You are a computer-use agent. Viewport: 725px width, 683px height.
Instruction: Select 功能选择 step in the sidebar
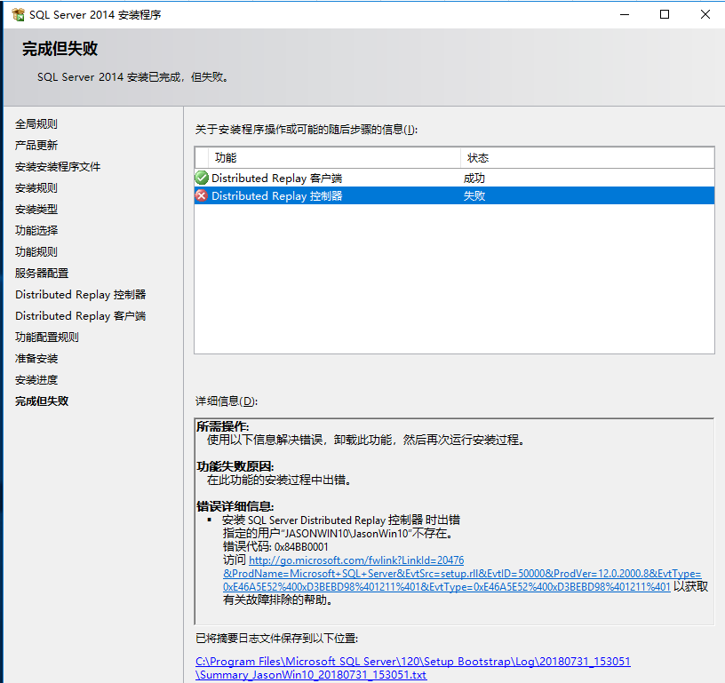tap(36, 230)
